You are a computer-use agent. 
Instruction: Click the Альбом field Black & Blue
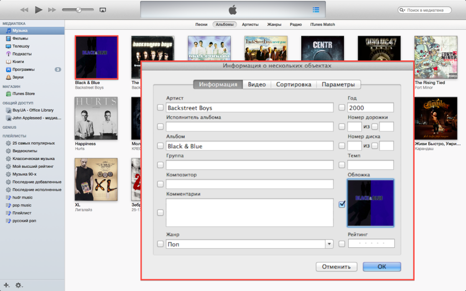tap(250, 146)
